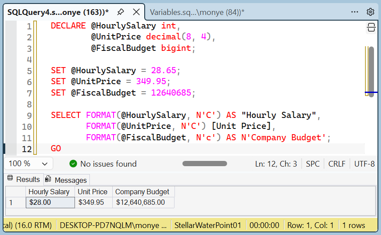The height and width of the screenshot is (235, 381).
Task: Click the CRLF line ending indicator
Action: pos(337,164)
